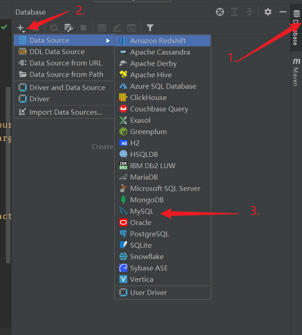302x335 pixels.
Task: Pick MongoDB from the list
Action: (146, 200)
